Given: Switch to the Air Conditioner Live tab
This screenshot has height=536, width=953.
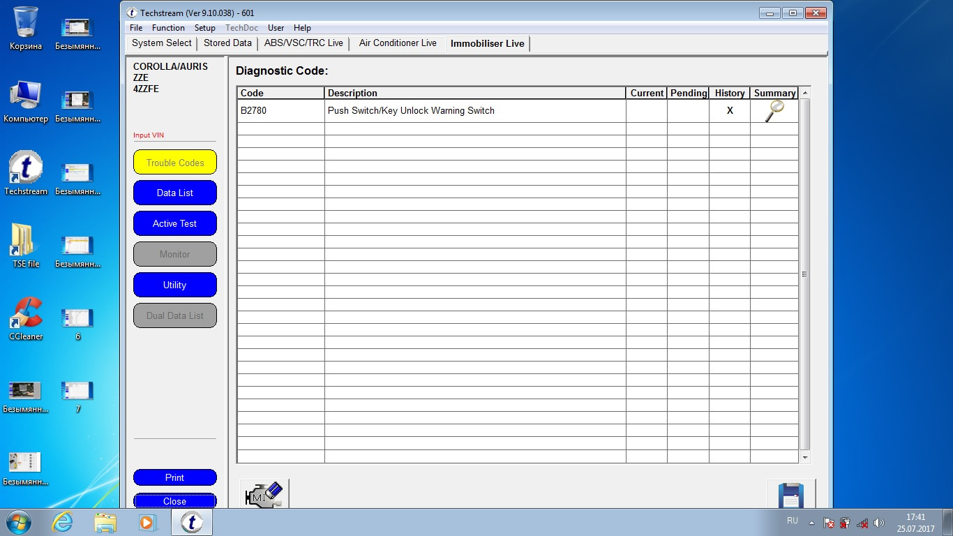Looking at the screenshot, I should (398, 43).
